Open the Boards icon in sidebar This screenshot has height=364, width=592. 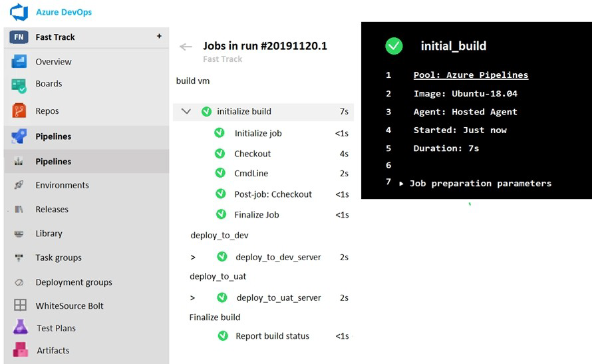pos(19,85)
